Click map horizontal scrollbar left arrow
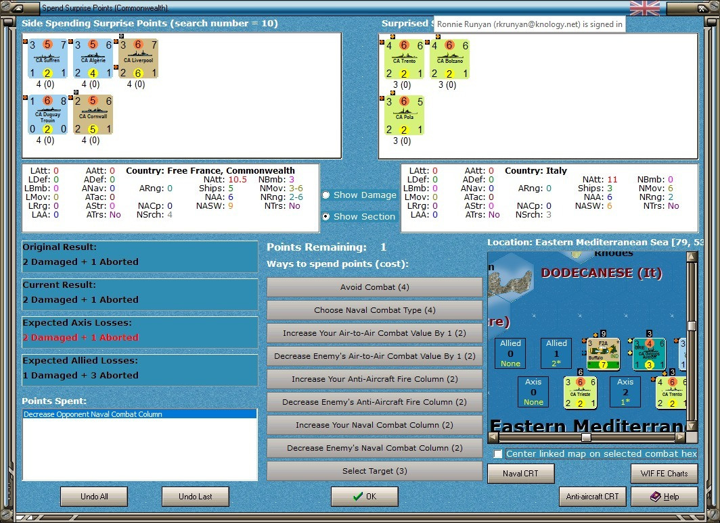This screenshot has width=720, height=523. pos(493,437)
